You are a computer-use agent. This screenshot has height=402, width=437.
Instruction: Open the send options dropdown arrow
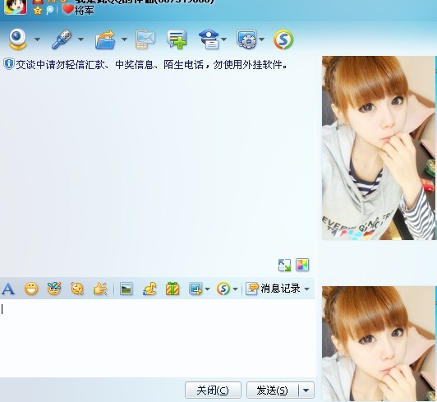click(x=306, y=390)
